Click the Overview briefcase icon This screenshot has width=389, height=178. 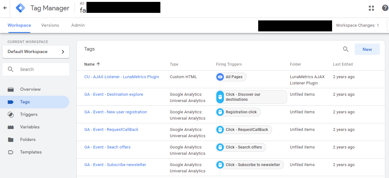(x=11, y=89)
